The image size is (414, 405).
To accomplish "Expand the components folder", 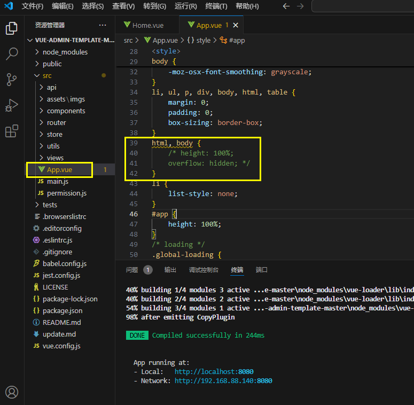I will point(66,111).
